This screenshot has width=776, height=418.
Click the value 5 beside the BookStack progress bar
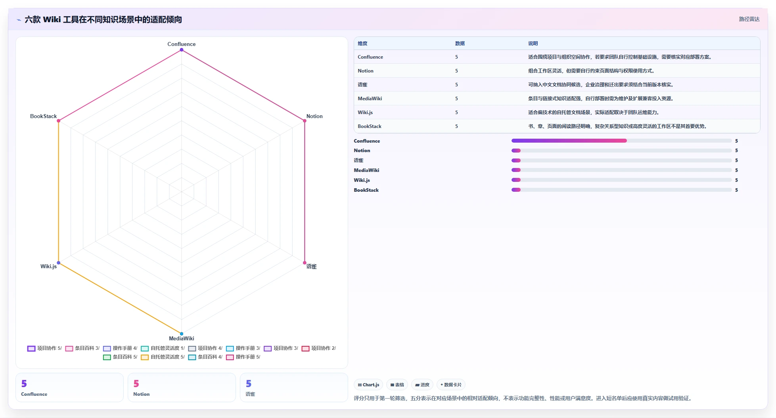[x=736, y=190]
